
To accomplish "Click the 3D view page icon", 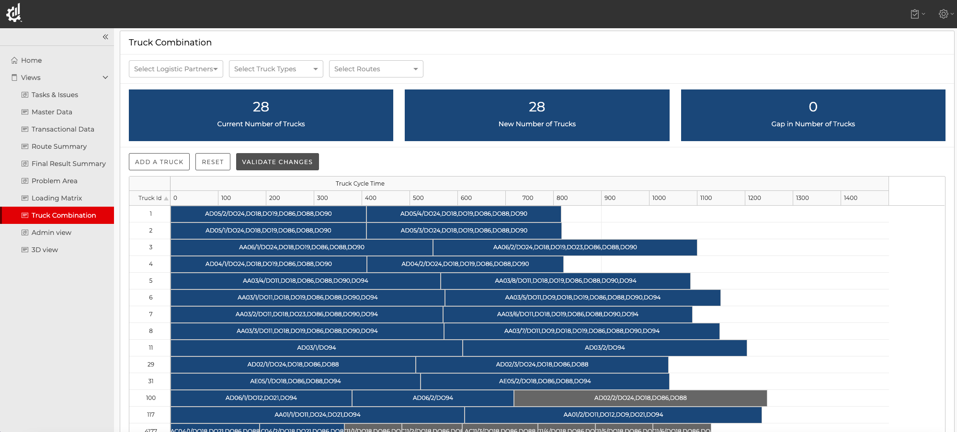I will click(25, 250).
